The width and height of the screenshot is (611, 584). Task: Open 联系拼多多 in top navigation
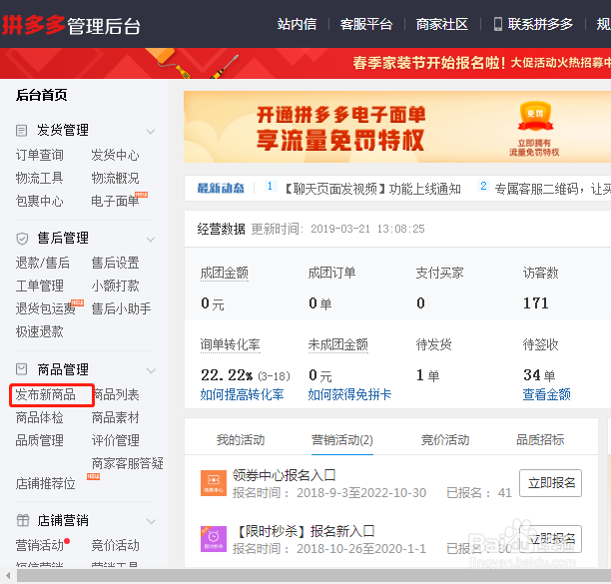540,24
